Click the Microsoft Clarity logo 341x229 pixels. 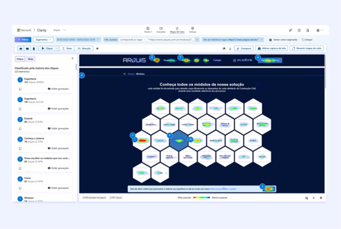click(32, 30)
